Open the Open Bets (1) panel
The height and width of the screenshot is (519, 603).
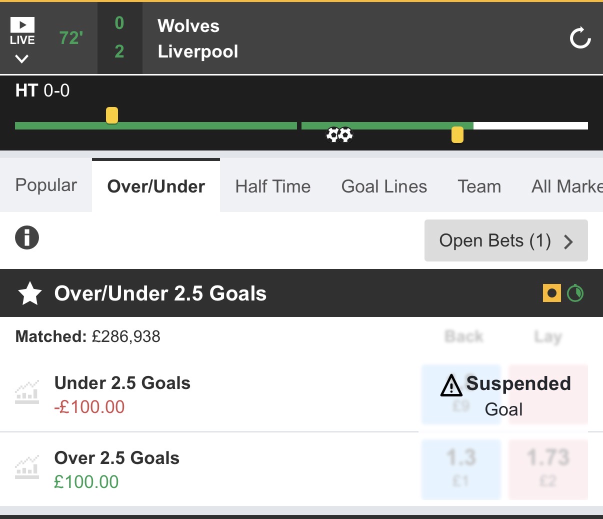pyautogui.click(x=505, y=241)
